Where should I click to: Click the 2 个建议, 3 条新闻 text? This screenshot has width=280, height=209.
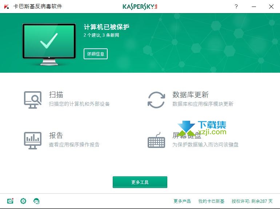[x=101, y=35]
